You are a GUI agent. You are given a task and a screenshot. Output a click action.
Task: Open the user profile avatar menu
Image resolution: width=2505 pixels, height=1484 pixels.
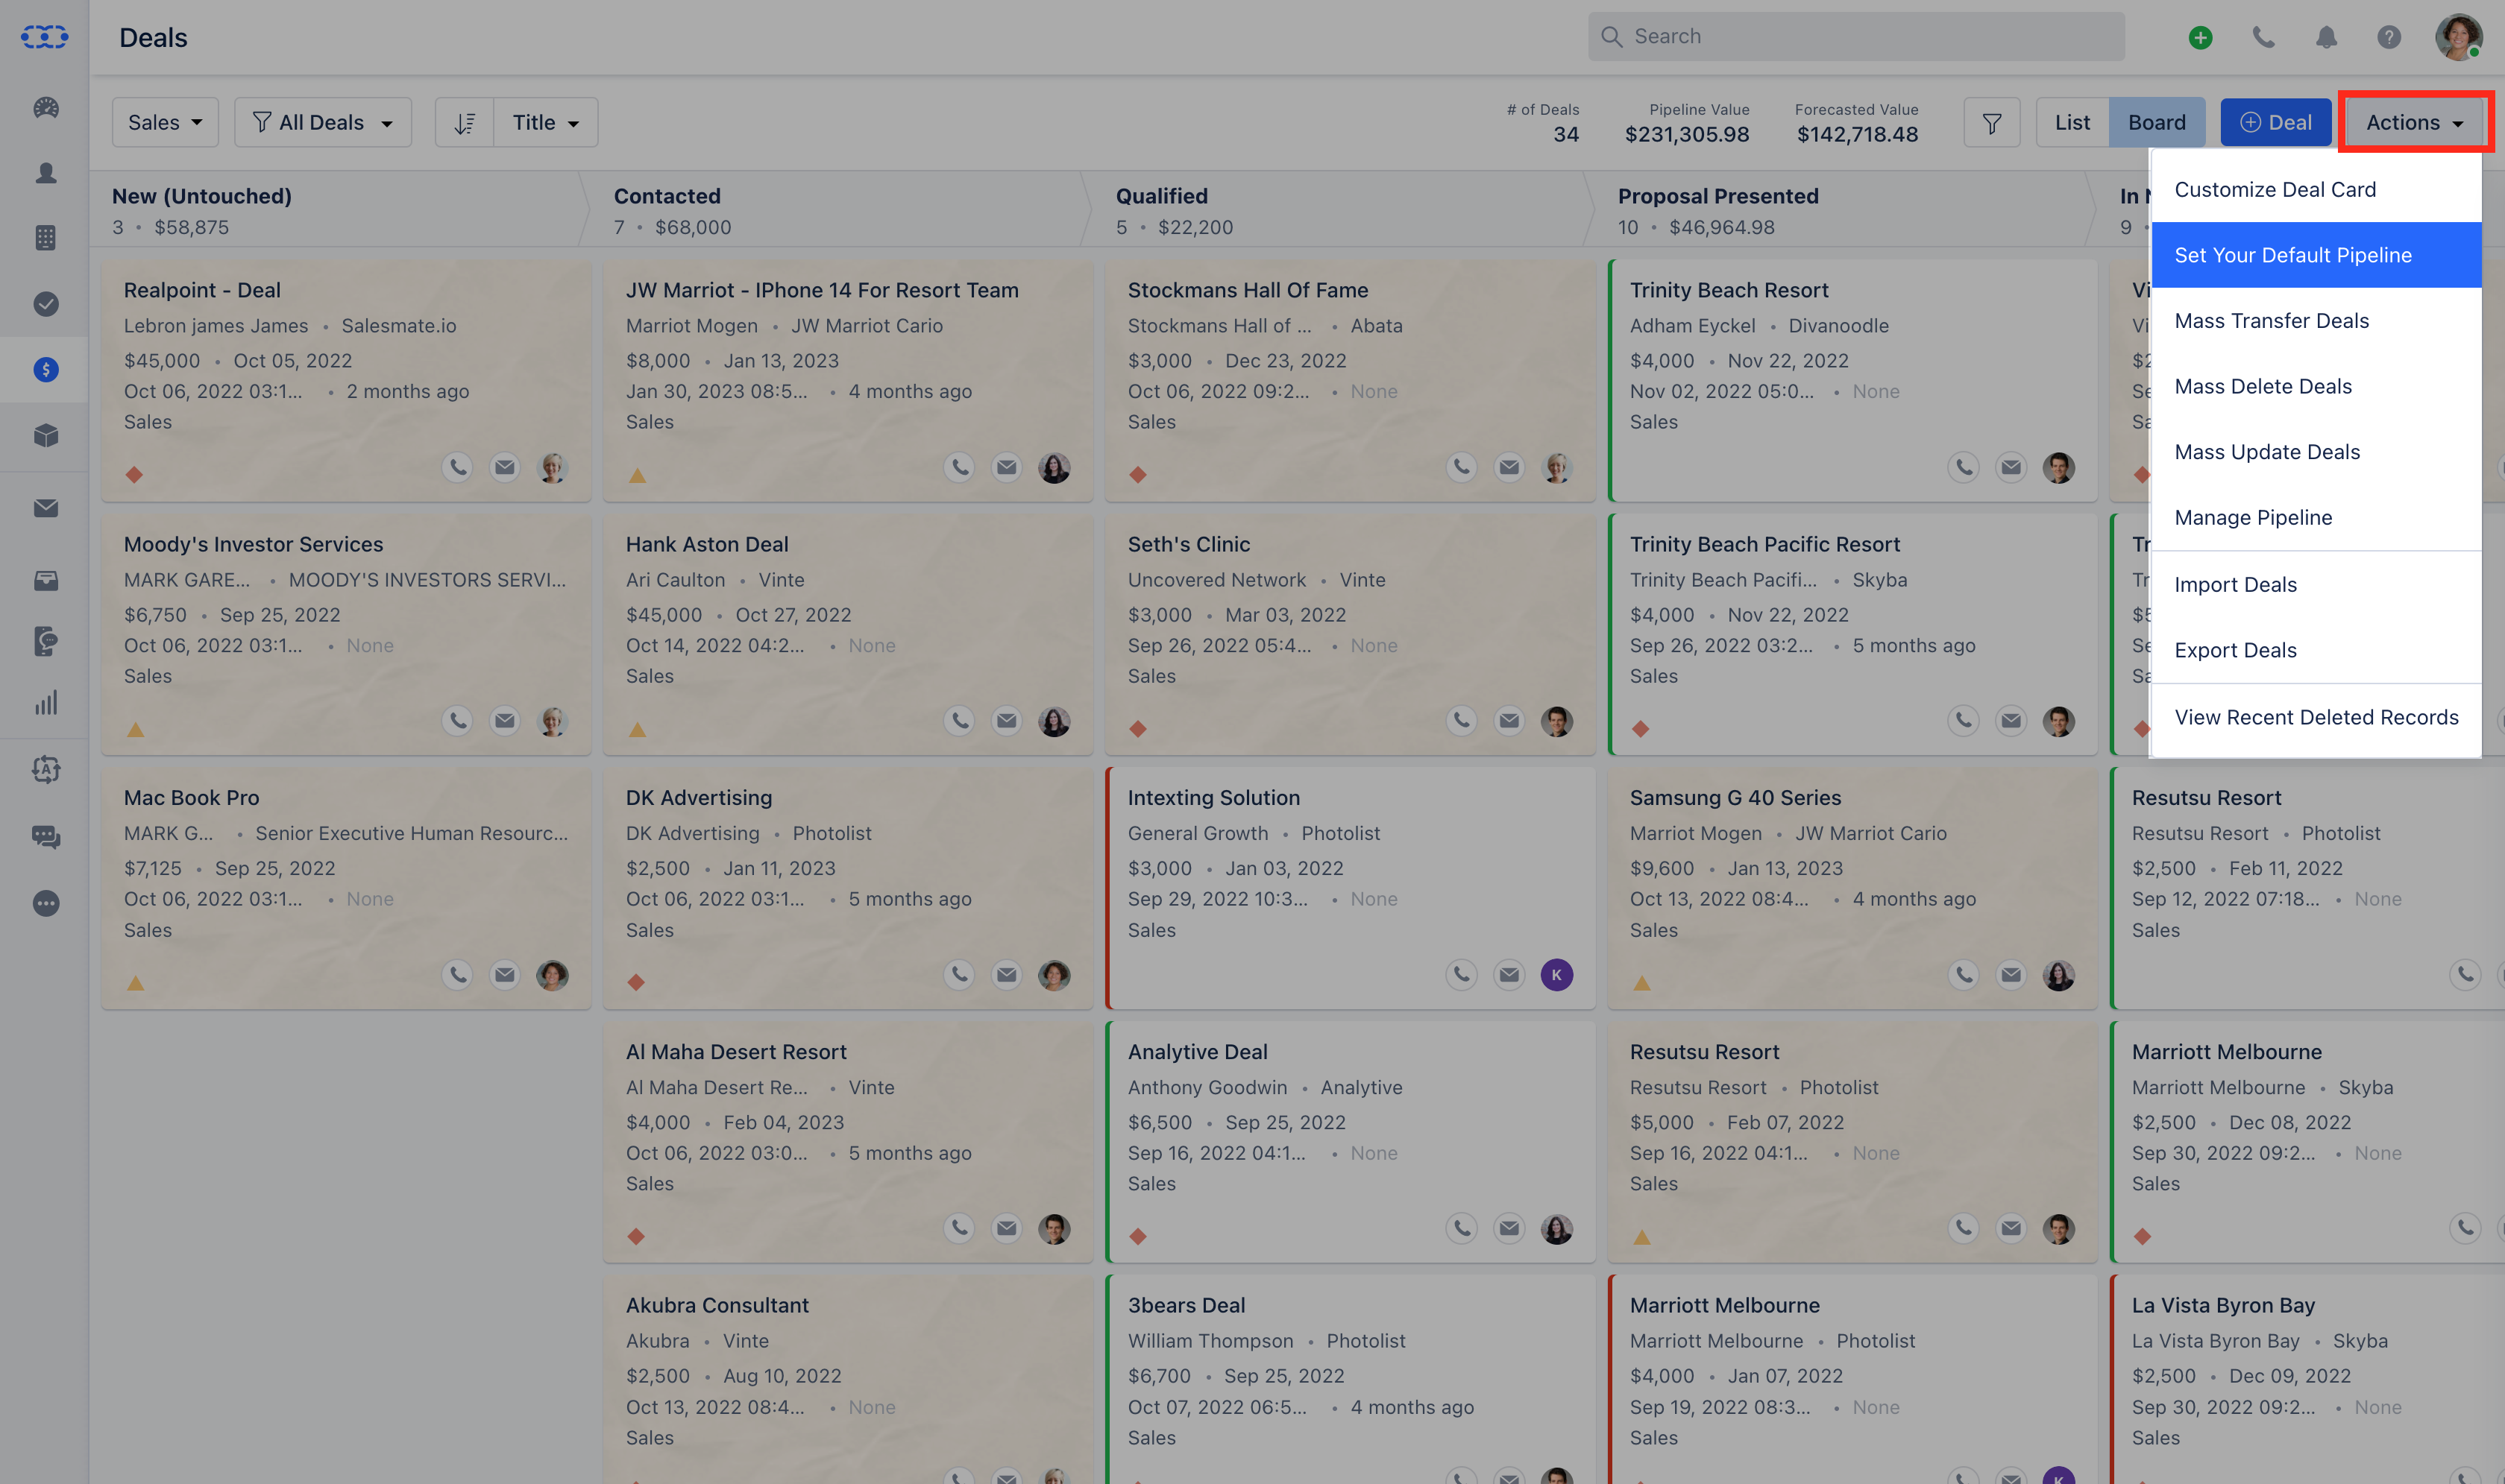pyautogui.click(x=2458, y=37)
